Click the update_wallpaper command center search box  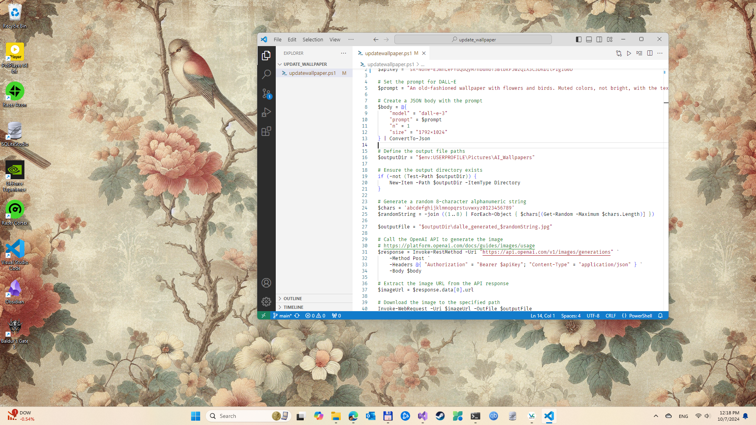(x=473, y=39)
